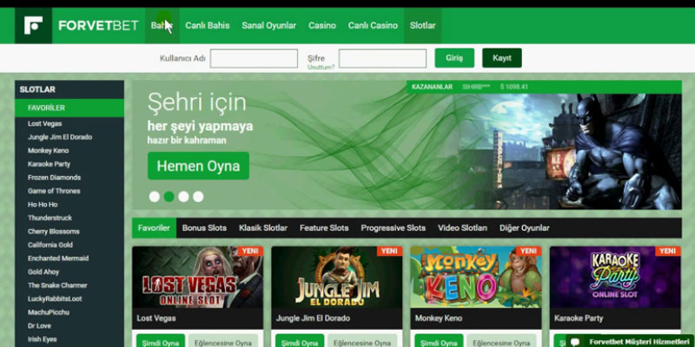Open the Feature Slots tab
The height and width of the screenshot is (347, 695).
tap(324, 228)
